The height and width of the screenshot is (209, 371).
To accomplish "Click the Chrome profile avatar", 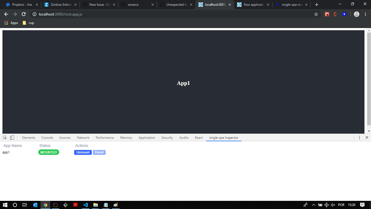I will [x=356, y=14].
